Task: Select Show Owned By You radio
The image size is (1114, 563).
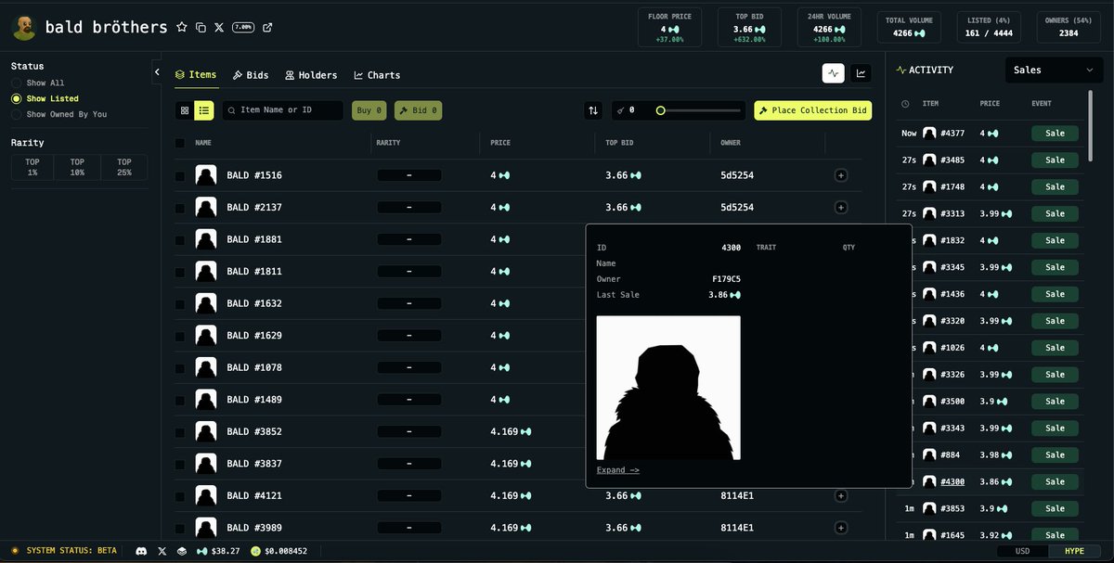Action: click(x=16, y=114)
